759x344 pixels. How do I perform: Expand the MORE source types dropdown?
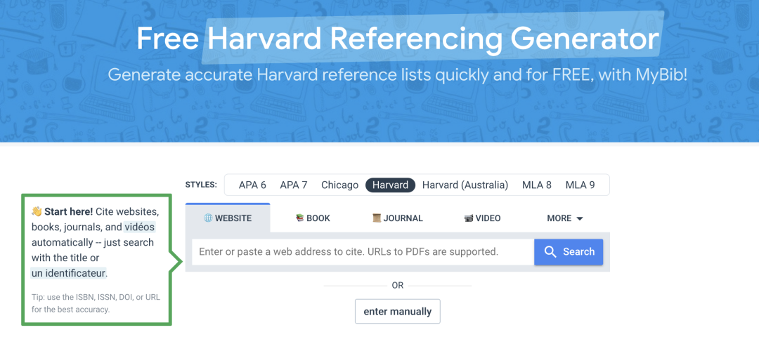(565, 218)
